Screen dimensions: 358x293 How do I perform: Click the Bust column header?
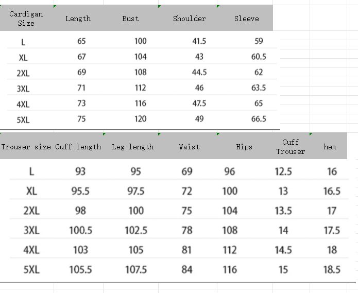(130, 19)
